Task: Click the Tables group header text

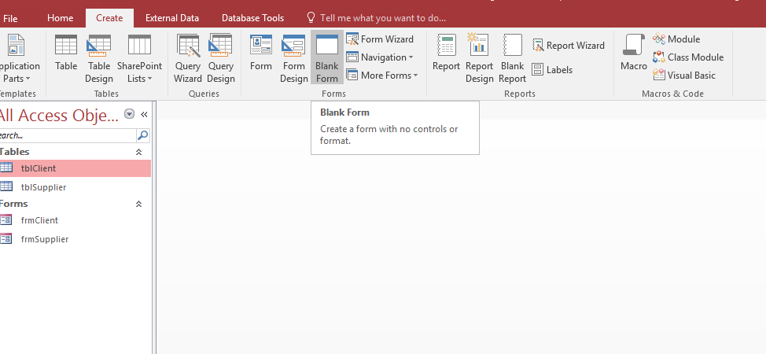Action: [14, 152]
